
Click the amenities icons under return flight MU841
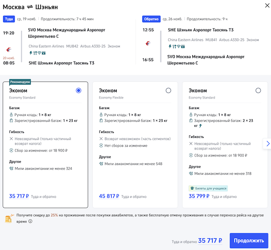[x=177, y=46]
